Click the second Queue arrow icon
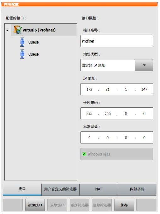 22,54
